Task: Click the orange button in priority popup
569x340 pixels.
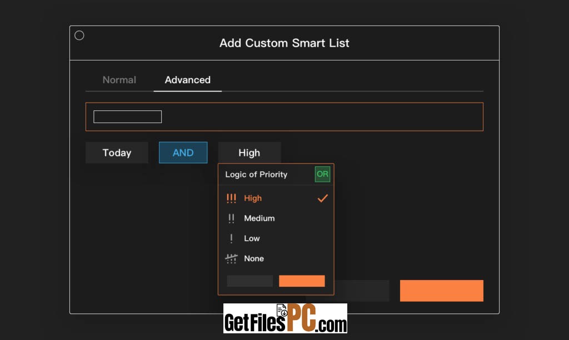Action: (302, 281)
